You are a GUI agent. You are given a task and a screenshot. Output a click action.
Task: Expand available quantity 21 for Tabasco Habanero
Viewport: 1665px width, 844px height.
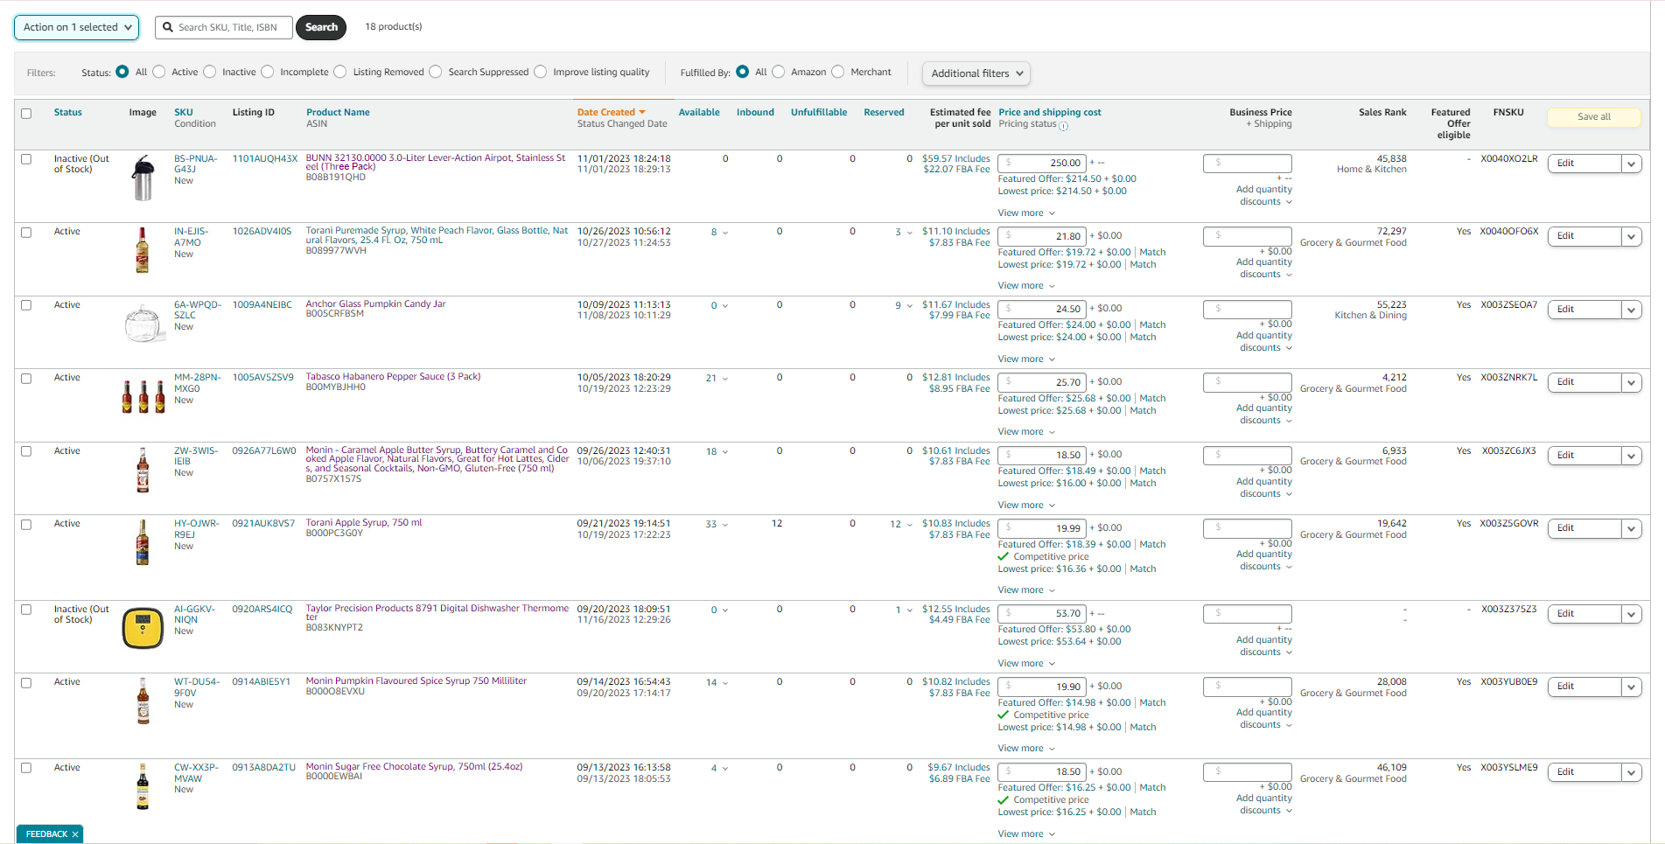point(717,379)
